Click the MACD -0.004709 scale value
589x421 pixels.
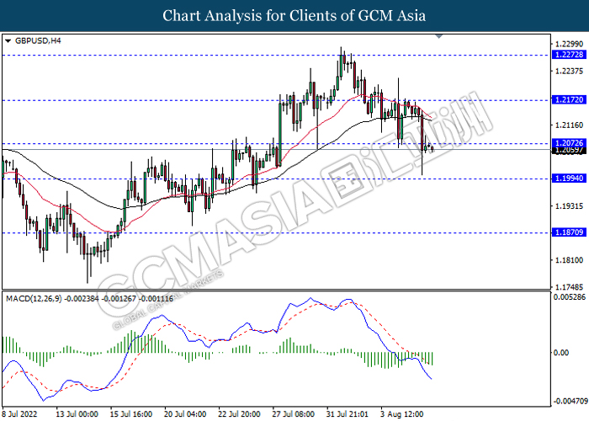[570, 402]
